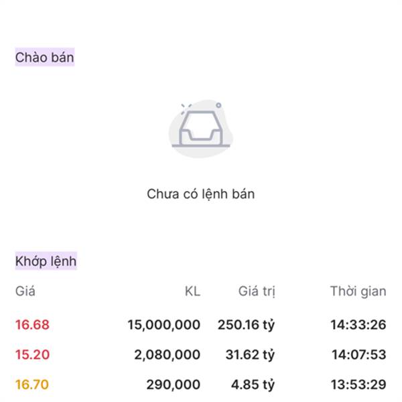Select the Chào bán section heading
402x402 pixels.
tap(45, 58)
